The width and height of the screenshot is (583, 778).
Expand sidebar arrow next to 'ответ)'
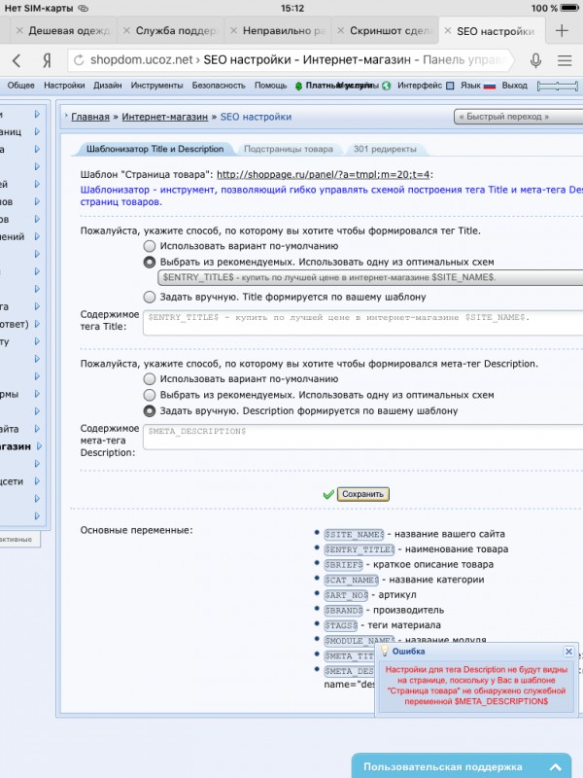click(x=38, y=324)
